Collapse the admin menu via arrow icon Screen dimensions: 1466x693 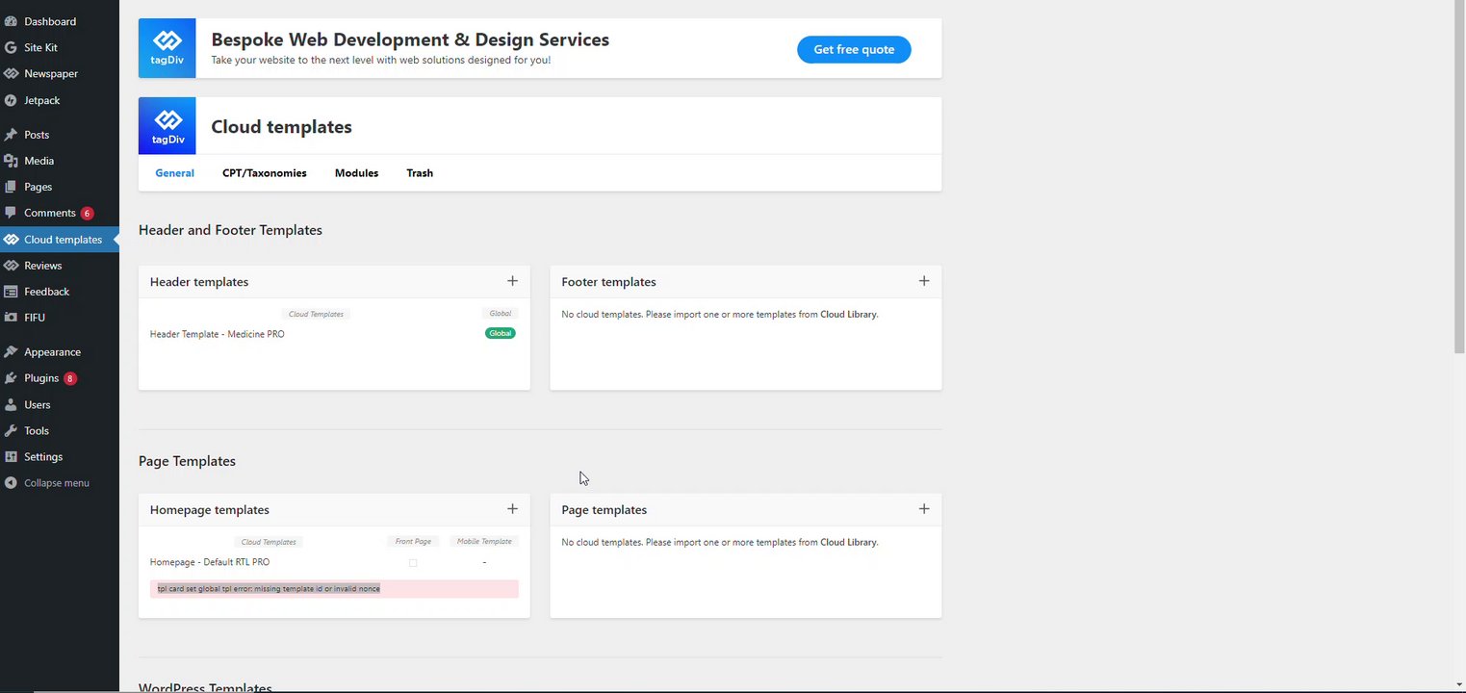(11, 483)
